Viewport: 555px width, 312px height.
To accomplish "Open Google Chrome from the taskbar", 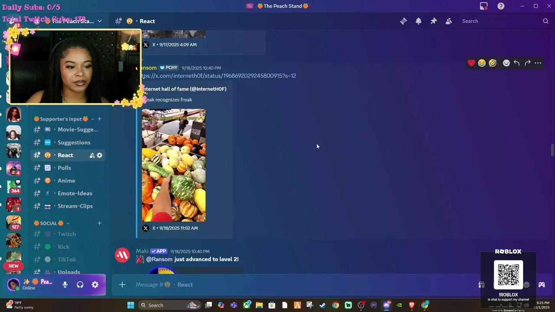I will tap(335, 305).
